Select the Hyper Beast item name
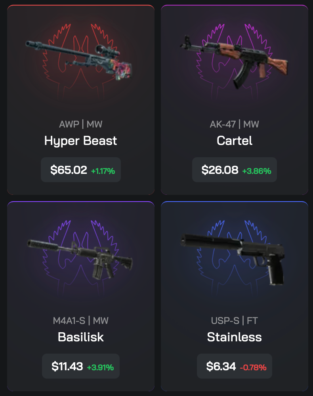The height and width of the screenshot is (396, 313). coord(80,141)
